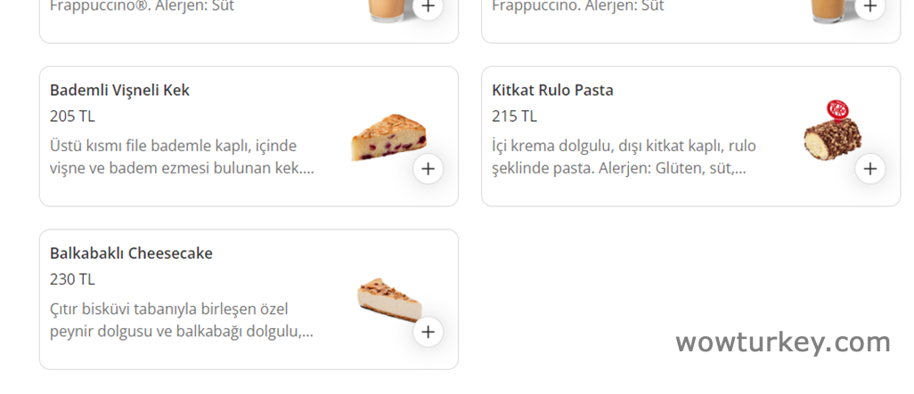Click the Kitkat Rulo Pasta product photo

[x=831, y=133]
